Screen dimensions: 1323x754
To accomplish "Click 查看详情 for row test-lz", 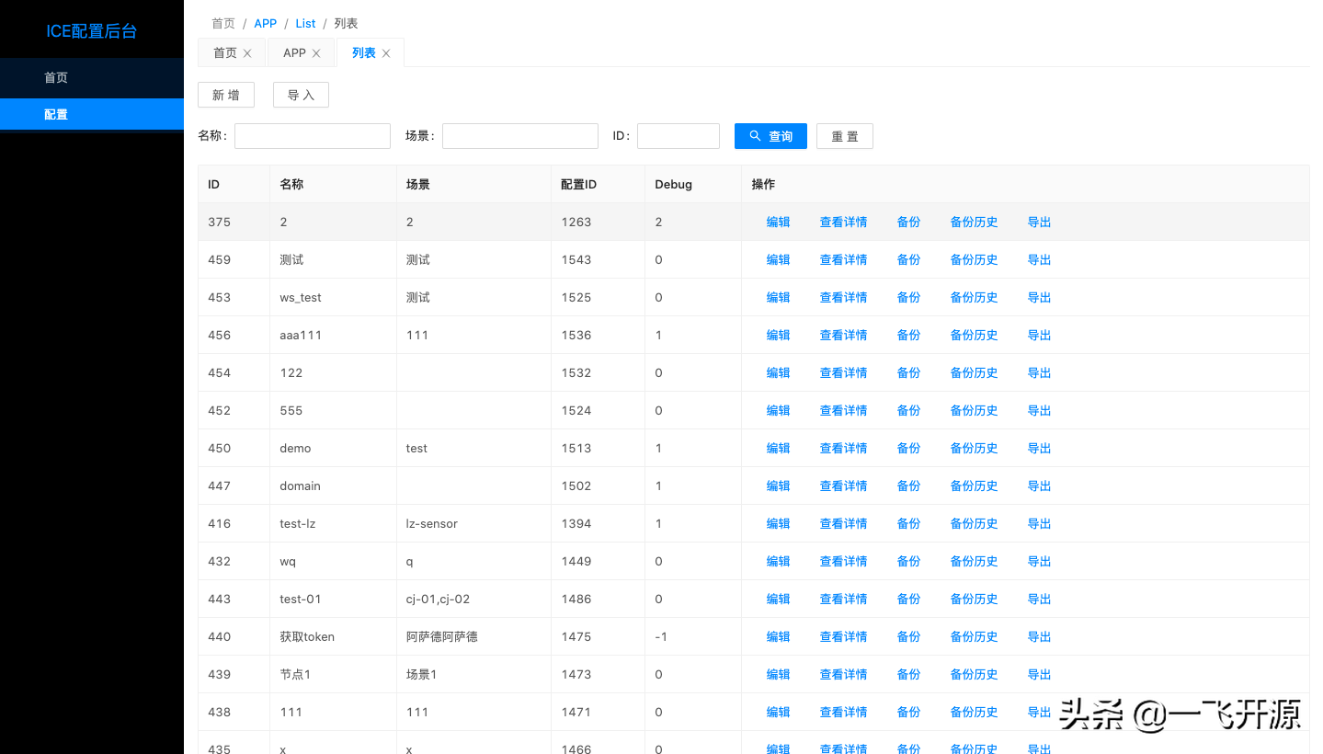I will click(843, 523).
